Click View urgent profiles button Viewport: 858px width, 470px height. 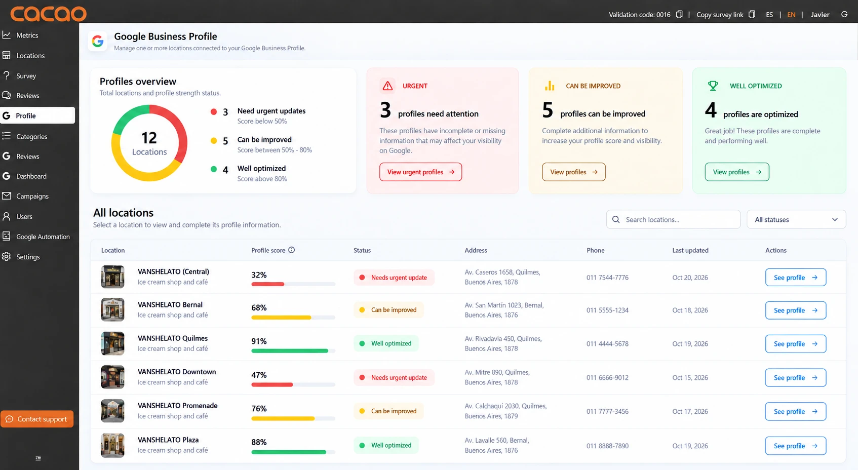coord(421,172)
